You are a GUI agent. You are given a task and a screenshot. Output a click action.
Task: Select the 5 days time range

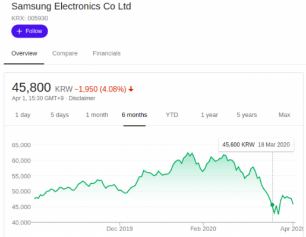tap(59, 115)
